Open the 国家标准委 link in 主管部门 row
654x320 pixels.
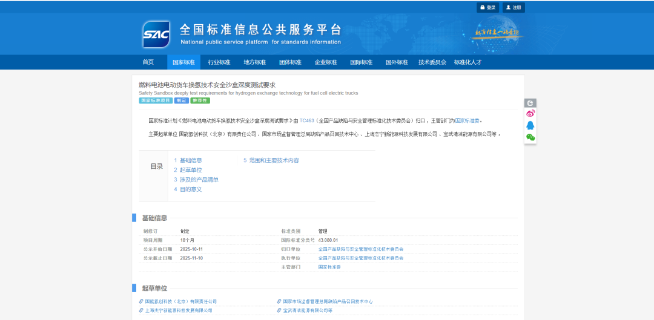pos(329,267)
